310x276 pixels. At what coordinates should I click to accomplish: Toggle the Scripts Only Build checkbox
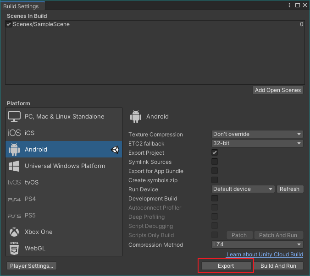(215, 235)
